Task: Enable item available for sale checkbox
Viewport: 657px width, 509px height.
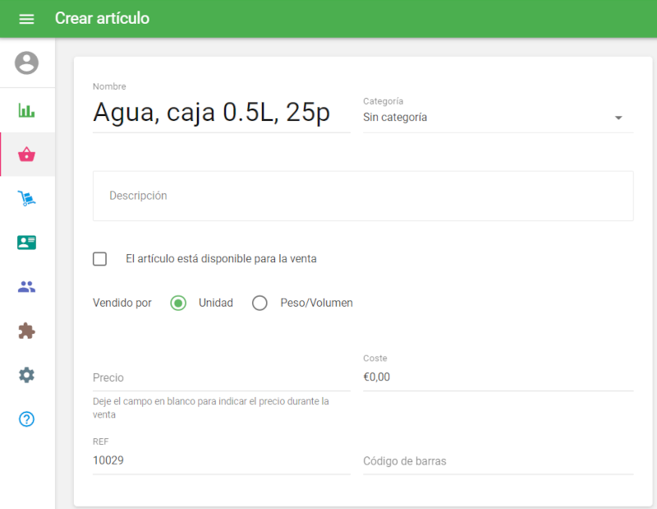Action: (x=99, y=258)
